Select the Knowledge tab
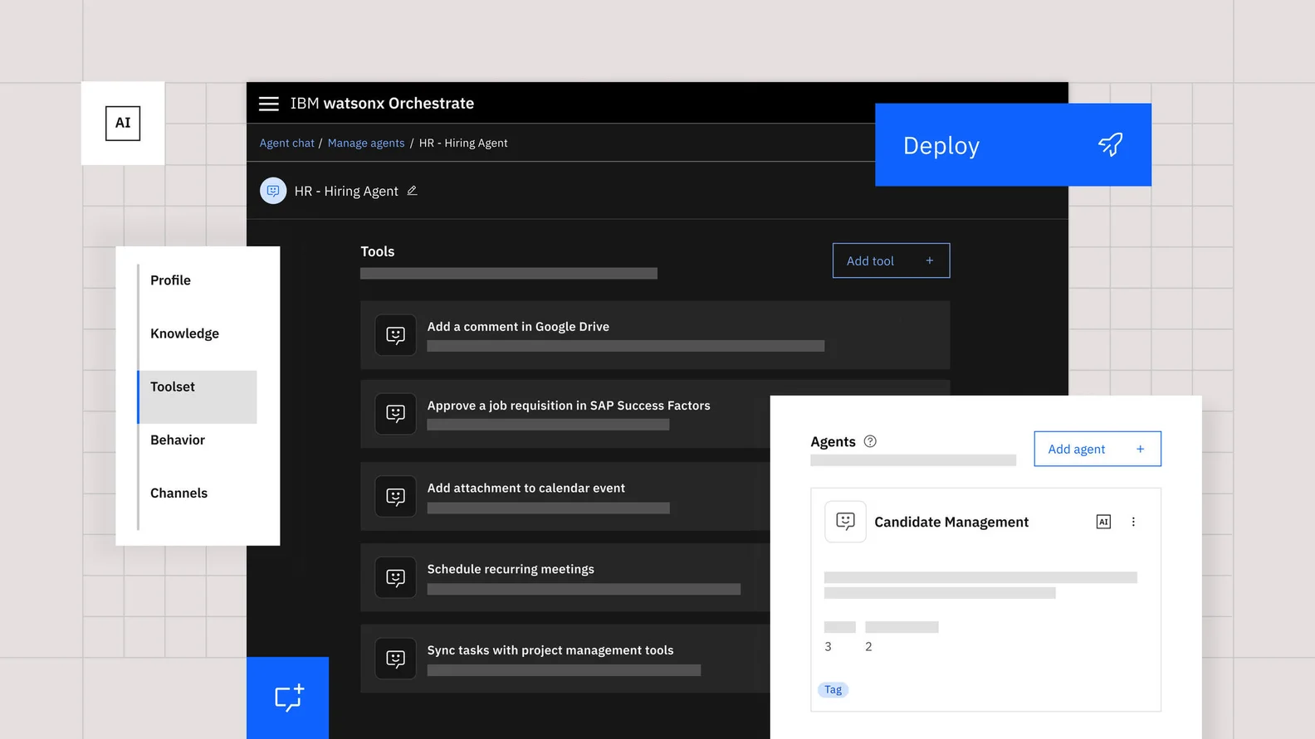The height and width of the screenshot is (739, 1315). click(x=185, y=333)
